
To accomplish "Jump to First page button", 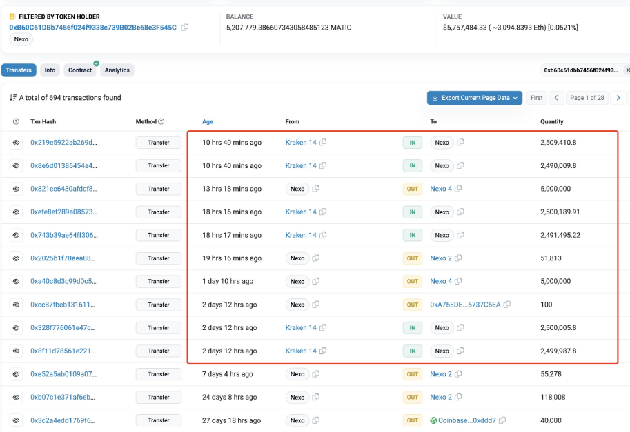I will coord(536,98).
